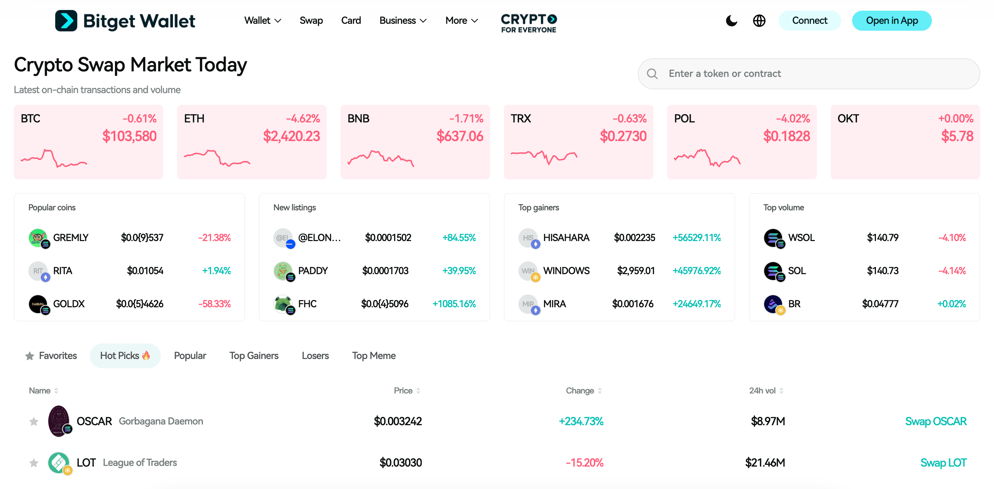Switch to the Hot Picks tab
Viewport: 994px width, 489px height.
tap(125, 356)
